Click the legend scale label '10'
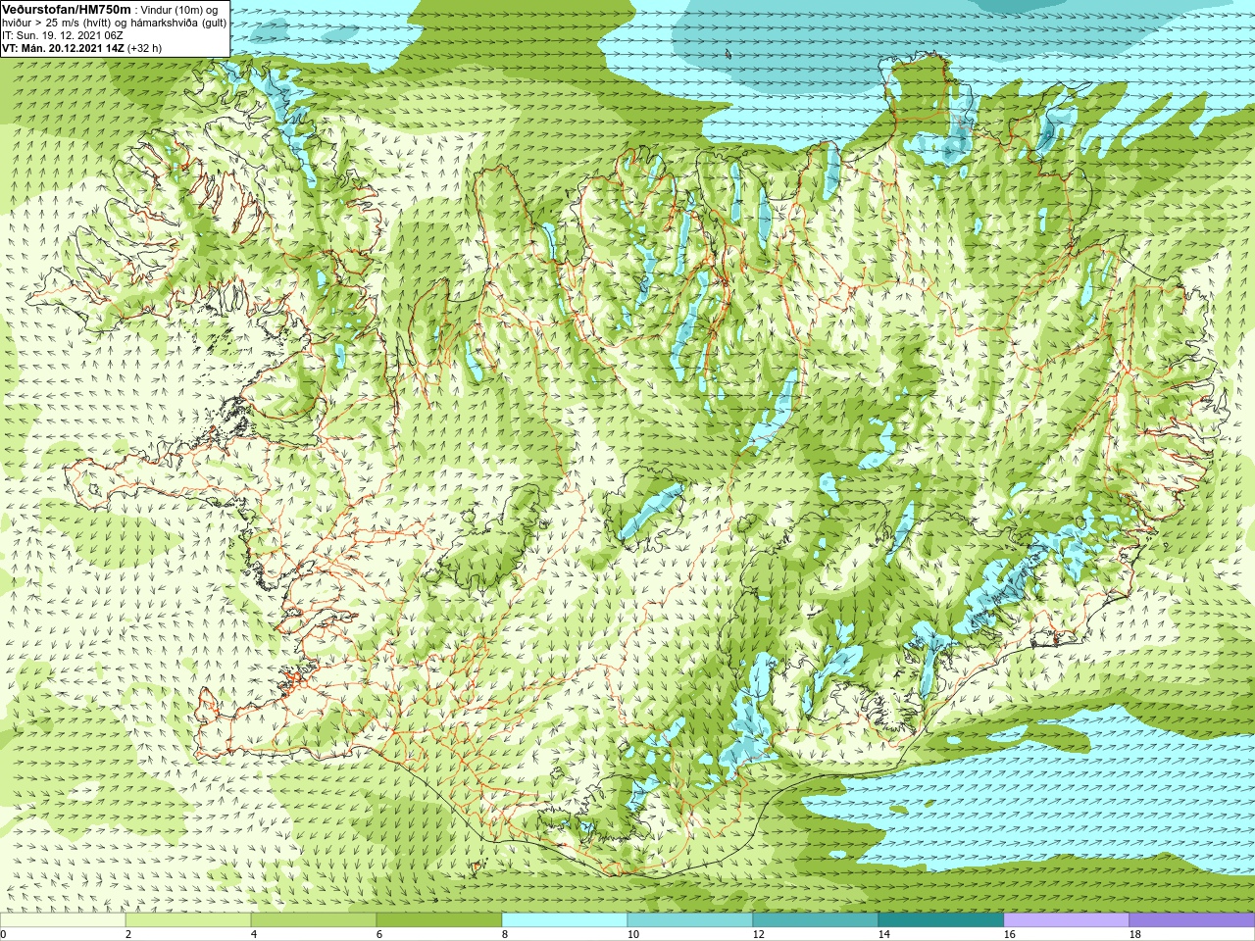This screenshot has height=941, width=1255. click(x=633, y=934)
